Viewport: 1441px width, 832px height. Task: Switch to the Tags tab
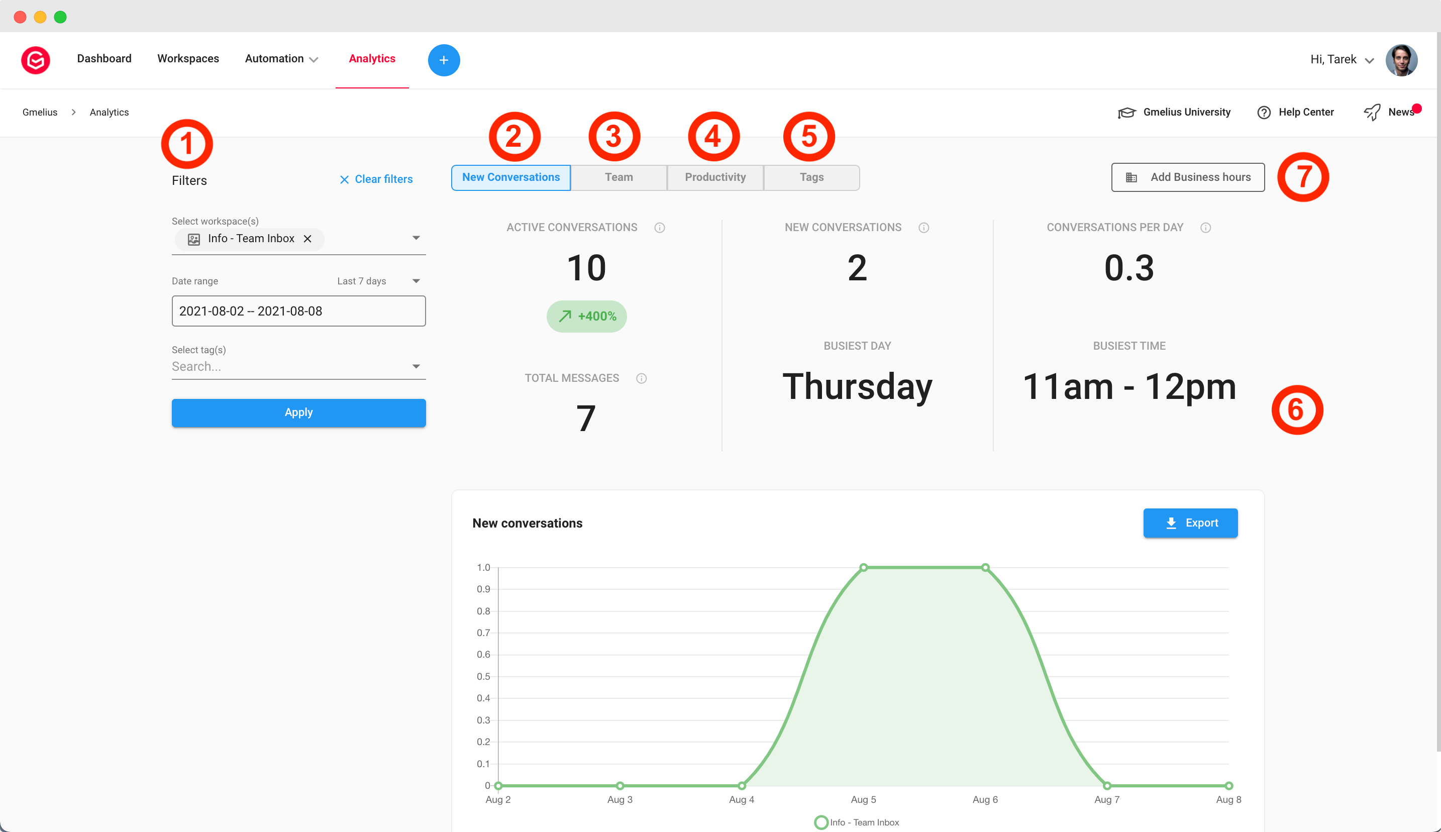[811, 178]
